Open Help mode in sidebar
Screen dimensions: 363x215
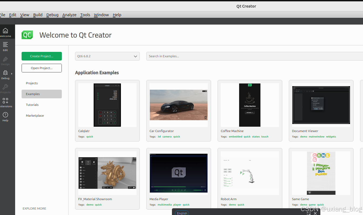coord(5,117)
